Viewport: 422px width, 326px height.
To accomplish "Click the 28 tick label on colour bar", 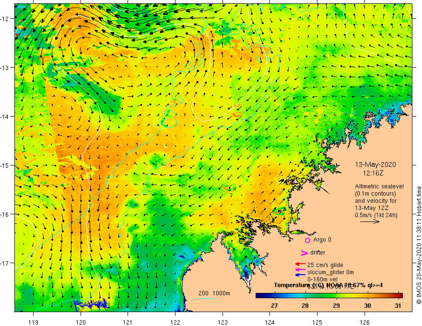I will 305,305.
